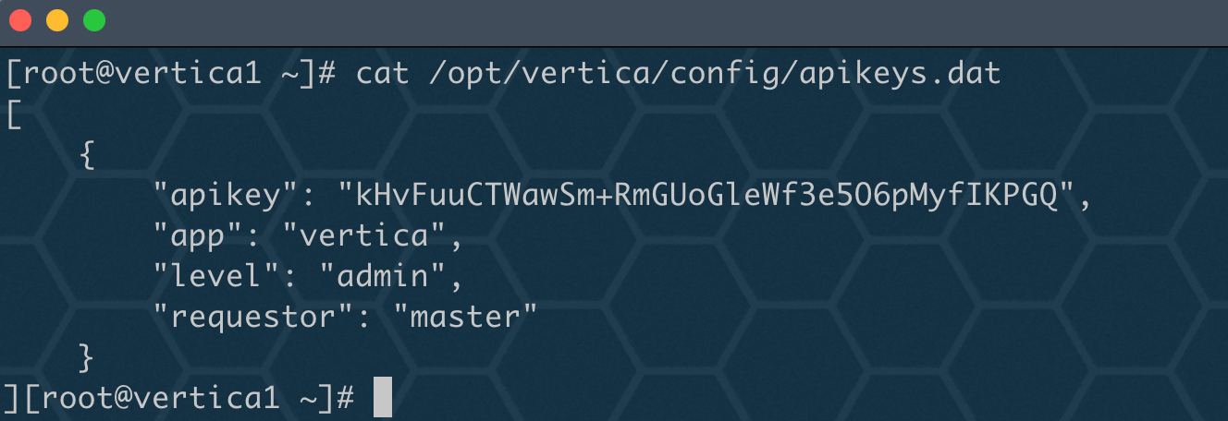Screen dimensions: 1228x421
Task: Maximize terminal with the green button
Action: (x=93, y=19)
